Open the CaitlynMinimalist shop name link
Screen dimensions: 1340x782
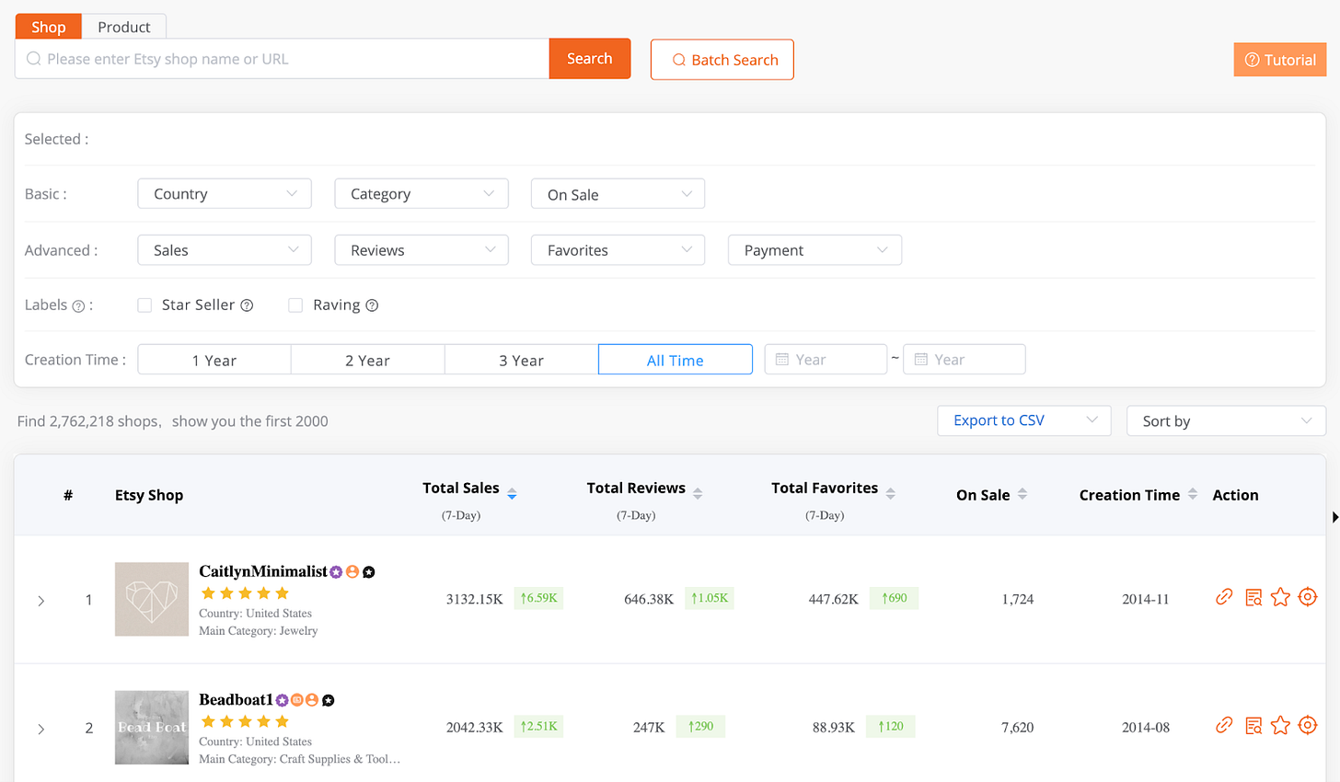[263, 571]
